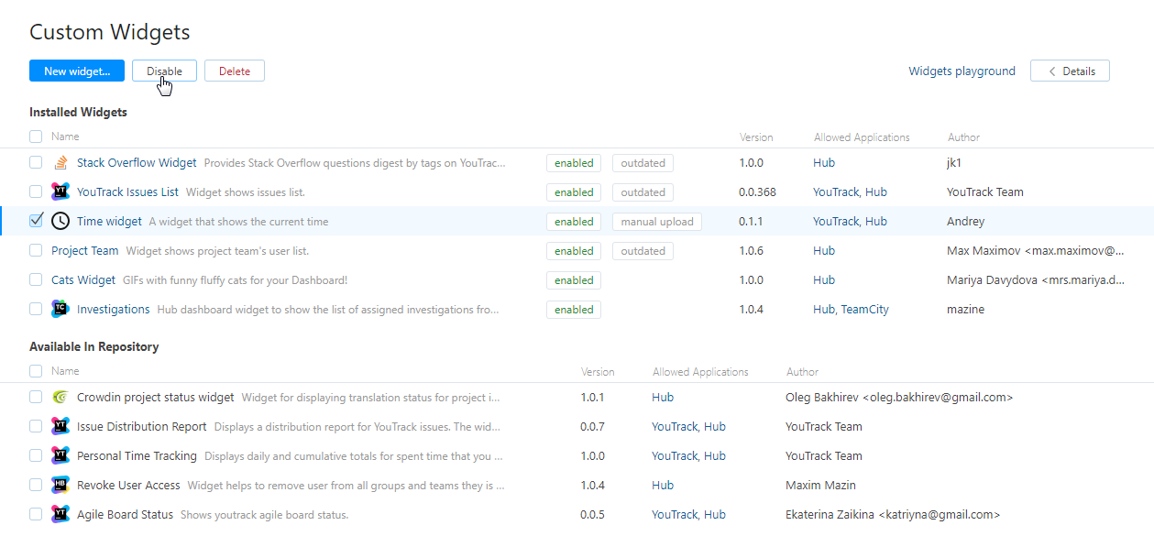Check the Cats Widget checkbox
The image size is (1154, 558).
point(36,279)
